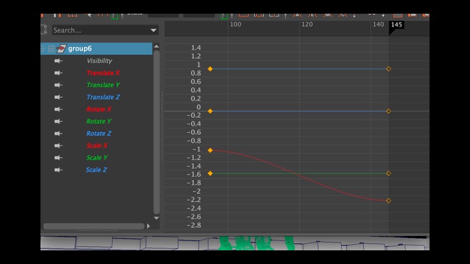Click the Search field in the outliner
Screen dimensions: 470x264
pyautogui.click(x=105, y=30)
